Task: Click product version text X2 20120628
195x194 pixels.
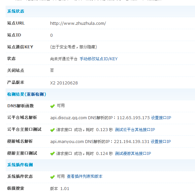Action: (x=64, y=83)
